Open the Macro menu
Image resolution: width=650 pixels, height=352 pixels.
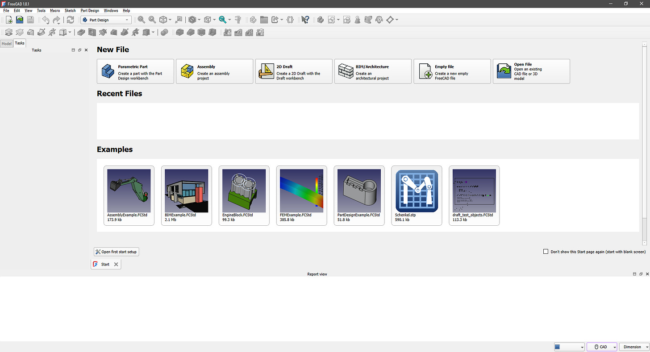point(55,10)
